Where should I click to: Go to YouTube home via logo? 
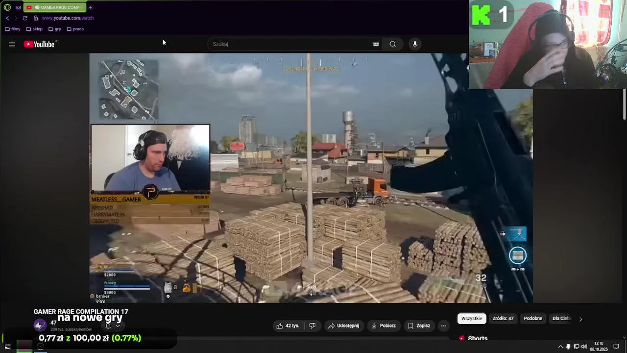pos(40,44)
